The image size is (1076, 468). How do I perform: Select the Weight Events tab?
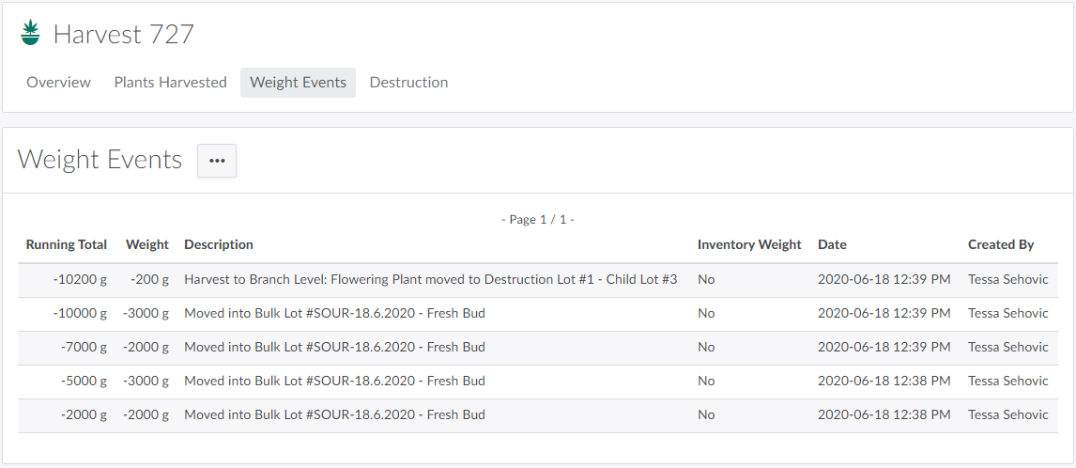pos(298,83)
